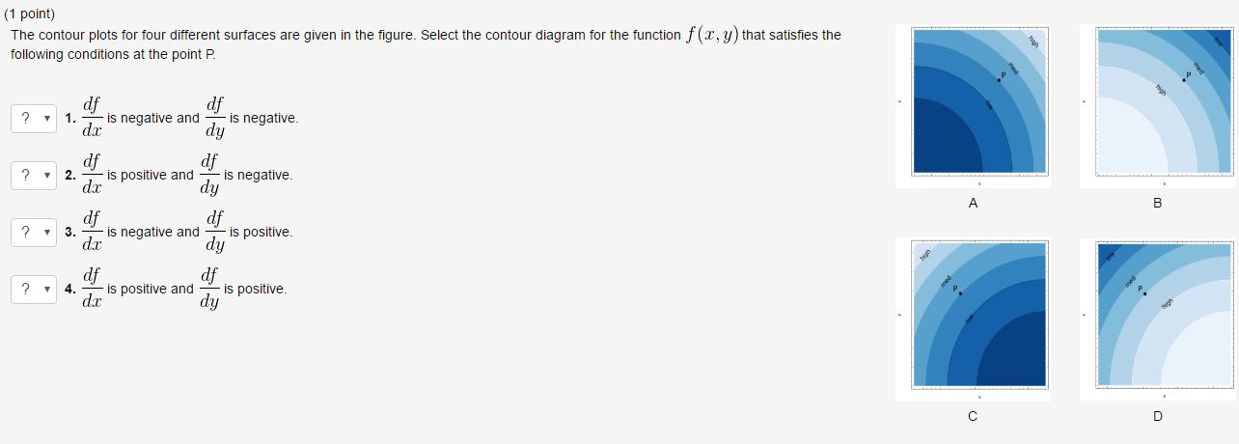
Task: Click the darkest blue region in plot A
Action: click(941, 145)
